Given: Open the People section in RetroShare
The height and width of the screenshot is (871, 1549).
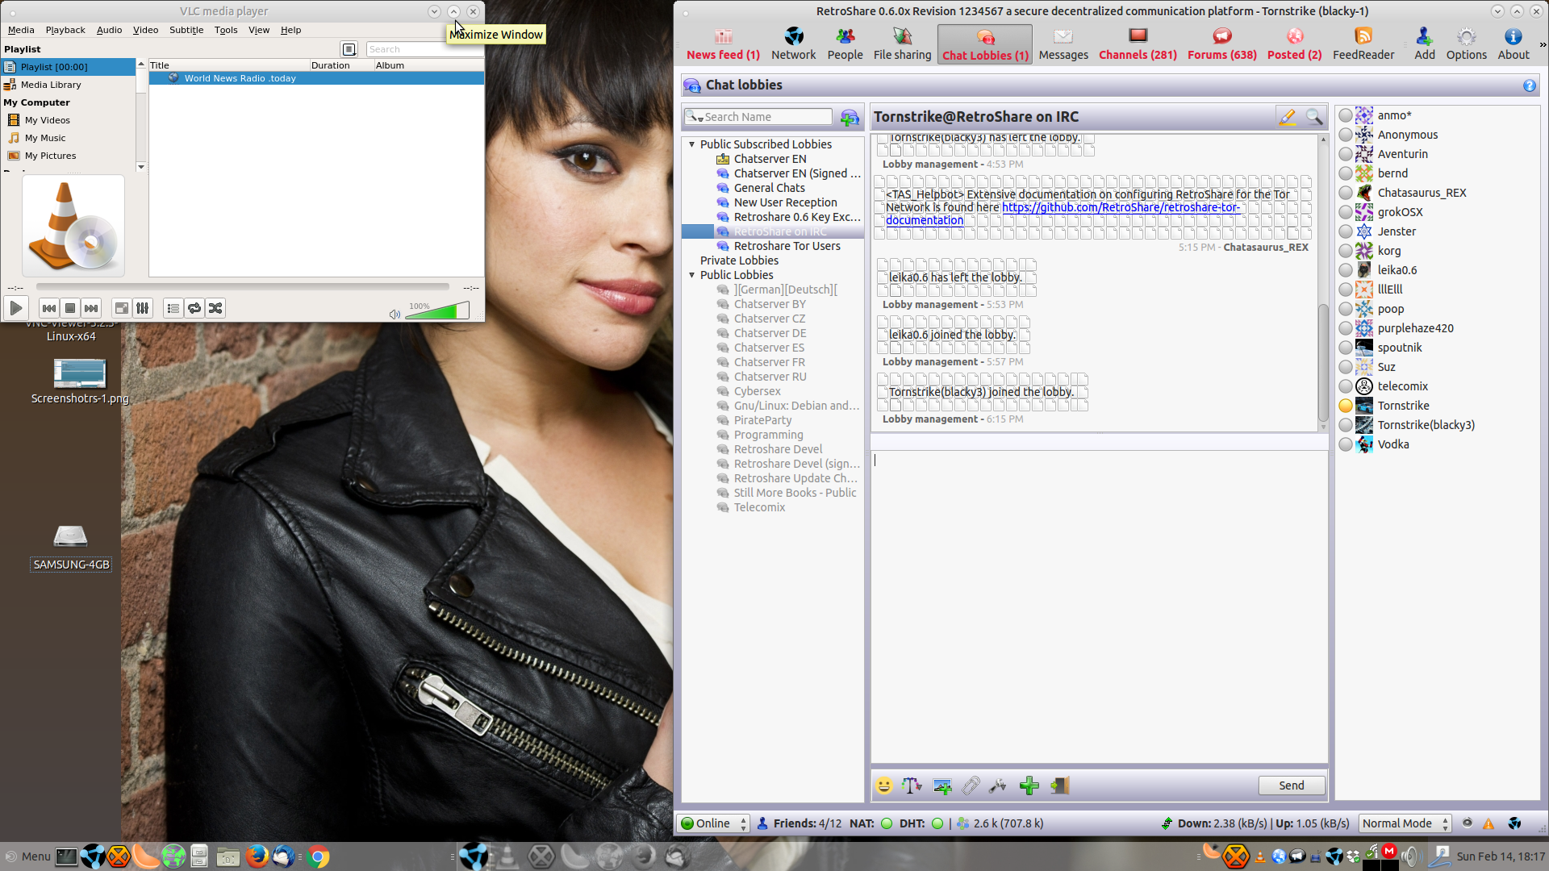Looking at the screenshot, I should pyautogui.click(x=845, y=44).
